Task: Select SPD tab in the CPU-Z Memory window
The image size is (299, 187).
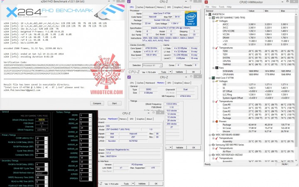Action: tap(169, 83)
